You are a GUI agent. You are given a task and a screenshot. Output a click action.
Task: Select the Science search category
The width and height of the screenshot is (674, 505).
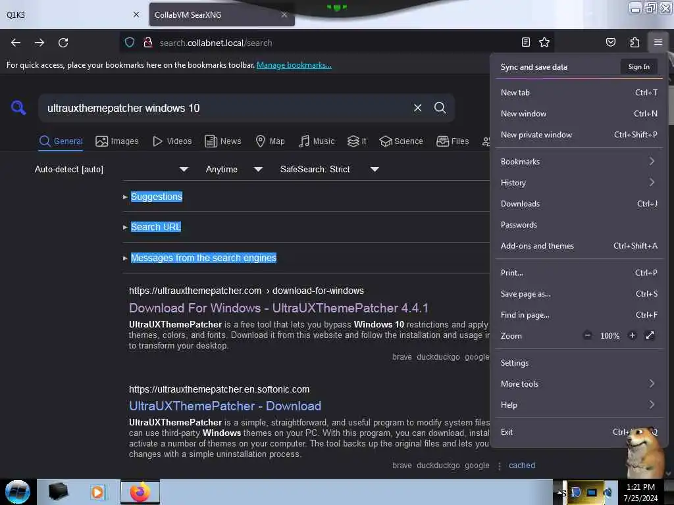401,141
